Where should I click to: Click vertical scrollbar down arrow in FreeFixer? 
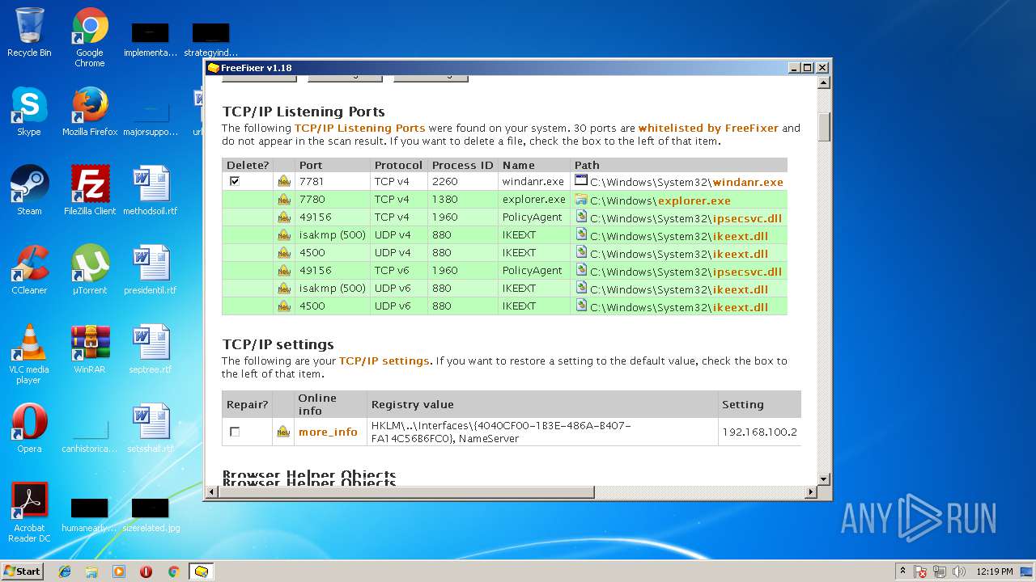[824, 479]
